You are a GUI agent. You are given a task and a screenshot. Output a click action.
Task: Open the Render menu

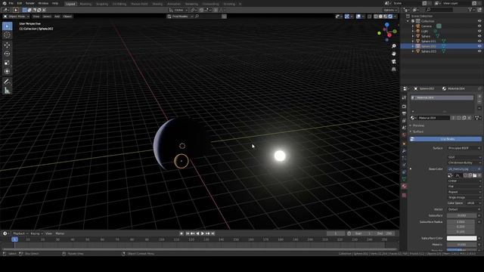pyautogui.click(x=30, y=3)
